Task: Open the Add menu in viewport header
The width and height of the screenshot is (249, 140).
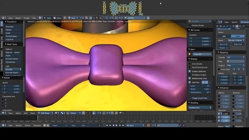Action: 26,113
